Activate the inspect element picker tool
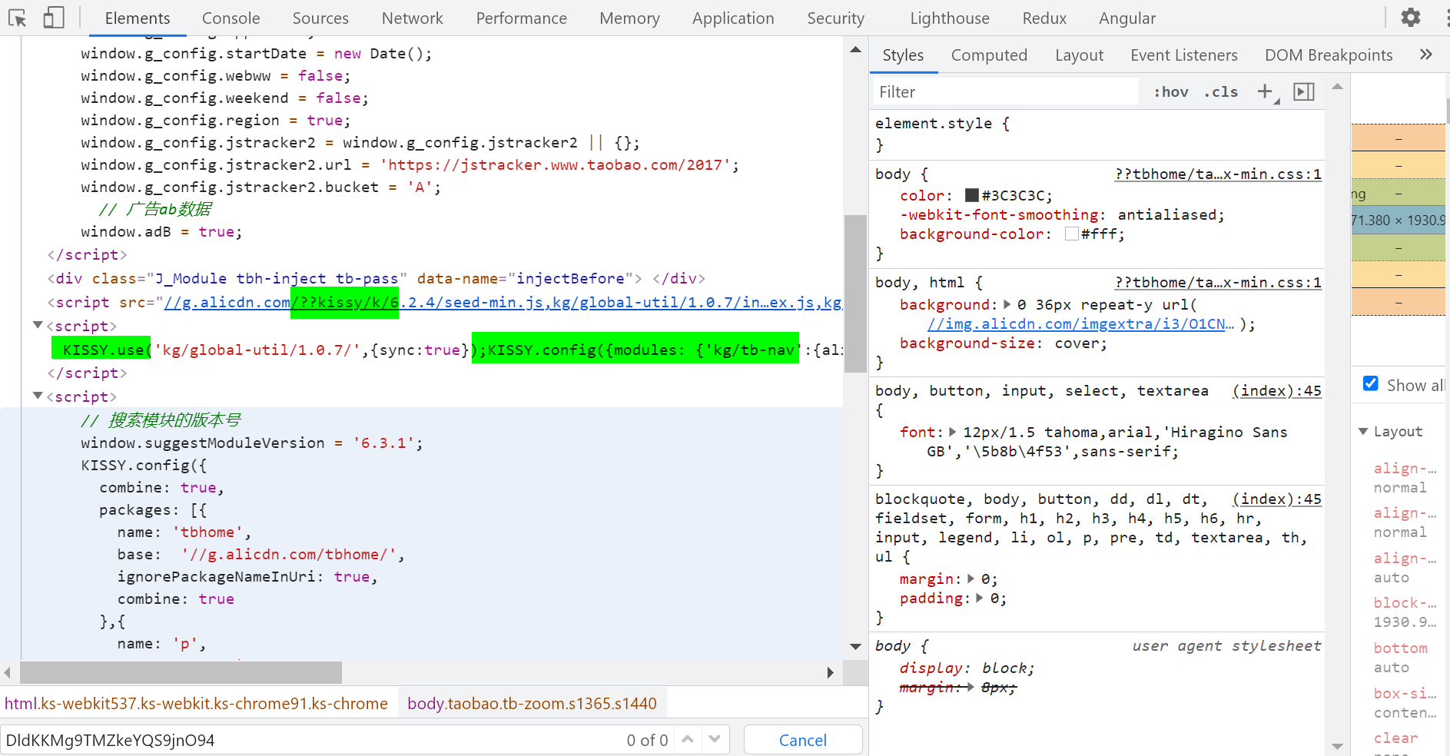 pos(17,18)
